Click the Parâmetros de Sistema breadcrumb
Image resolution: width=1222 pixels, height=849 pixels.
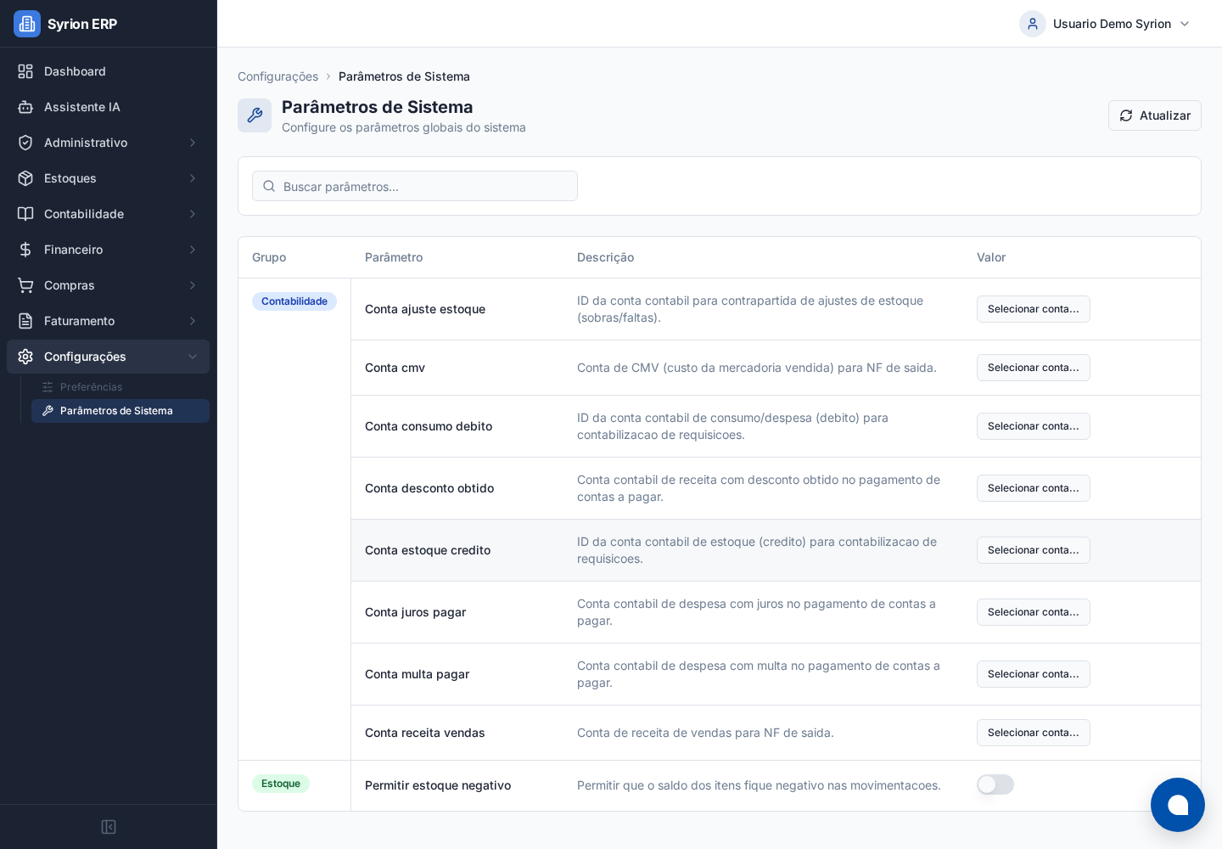[x=404, y=76]
